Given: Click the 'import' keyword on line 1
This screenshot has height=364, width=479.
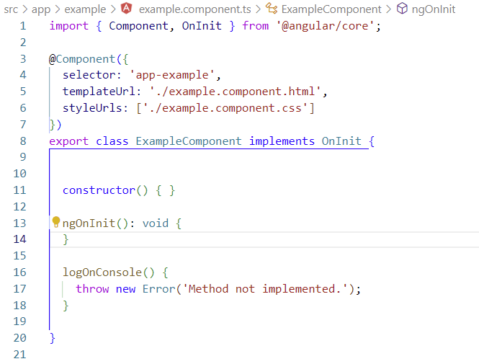Looking at the screenshot, I should click(x=69, y=26).
